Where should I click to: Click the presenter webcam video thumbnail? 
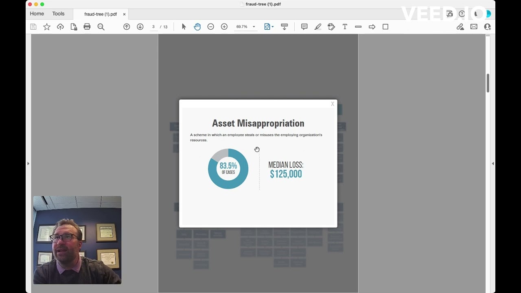point(77,240)
